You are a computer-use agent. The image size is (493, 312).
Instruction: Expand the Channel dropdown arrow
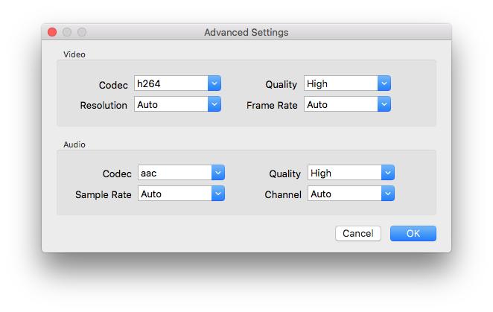click(388, 194)
